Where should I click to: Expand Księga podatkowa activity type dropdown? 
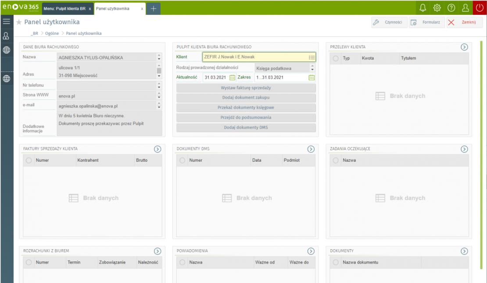pos(312,68)
